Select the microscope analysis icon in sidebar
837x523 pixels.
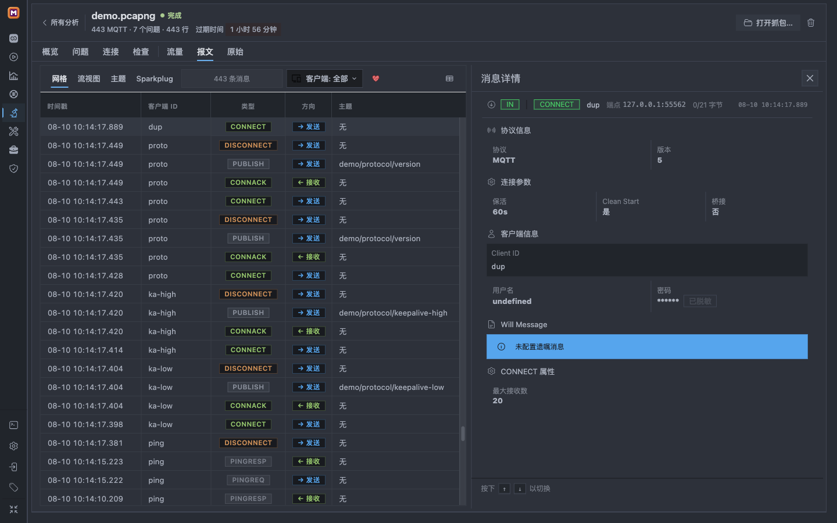pos(13,113)
